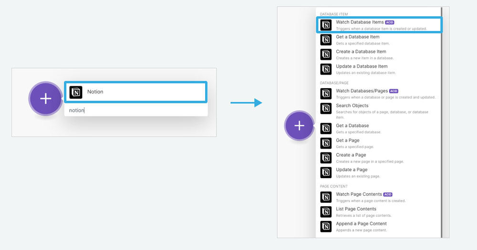Image resolution: width=477 pixels, height=250 pixels.
Task: Click the DATABASE ITEM section header
Action: 334,14
